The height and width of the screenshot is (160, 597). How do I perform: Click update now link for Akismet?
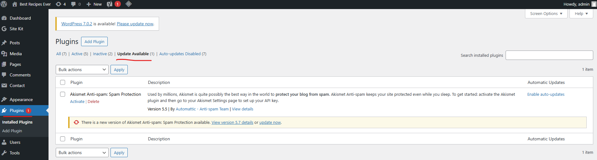pyautogui.click(x=270, y=123)
